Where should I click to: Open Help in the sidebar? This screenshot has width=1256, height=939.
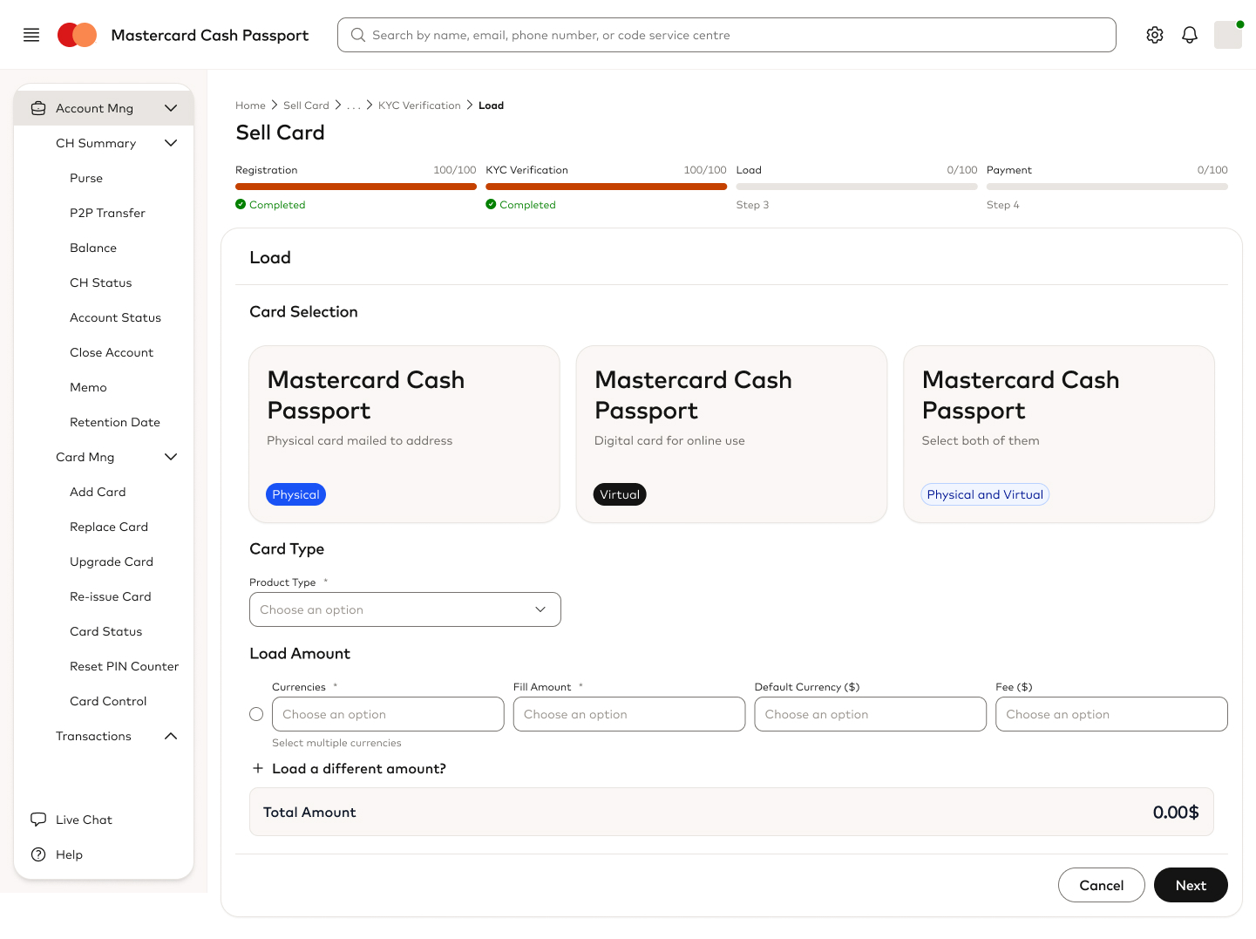point(69,854)
